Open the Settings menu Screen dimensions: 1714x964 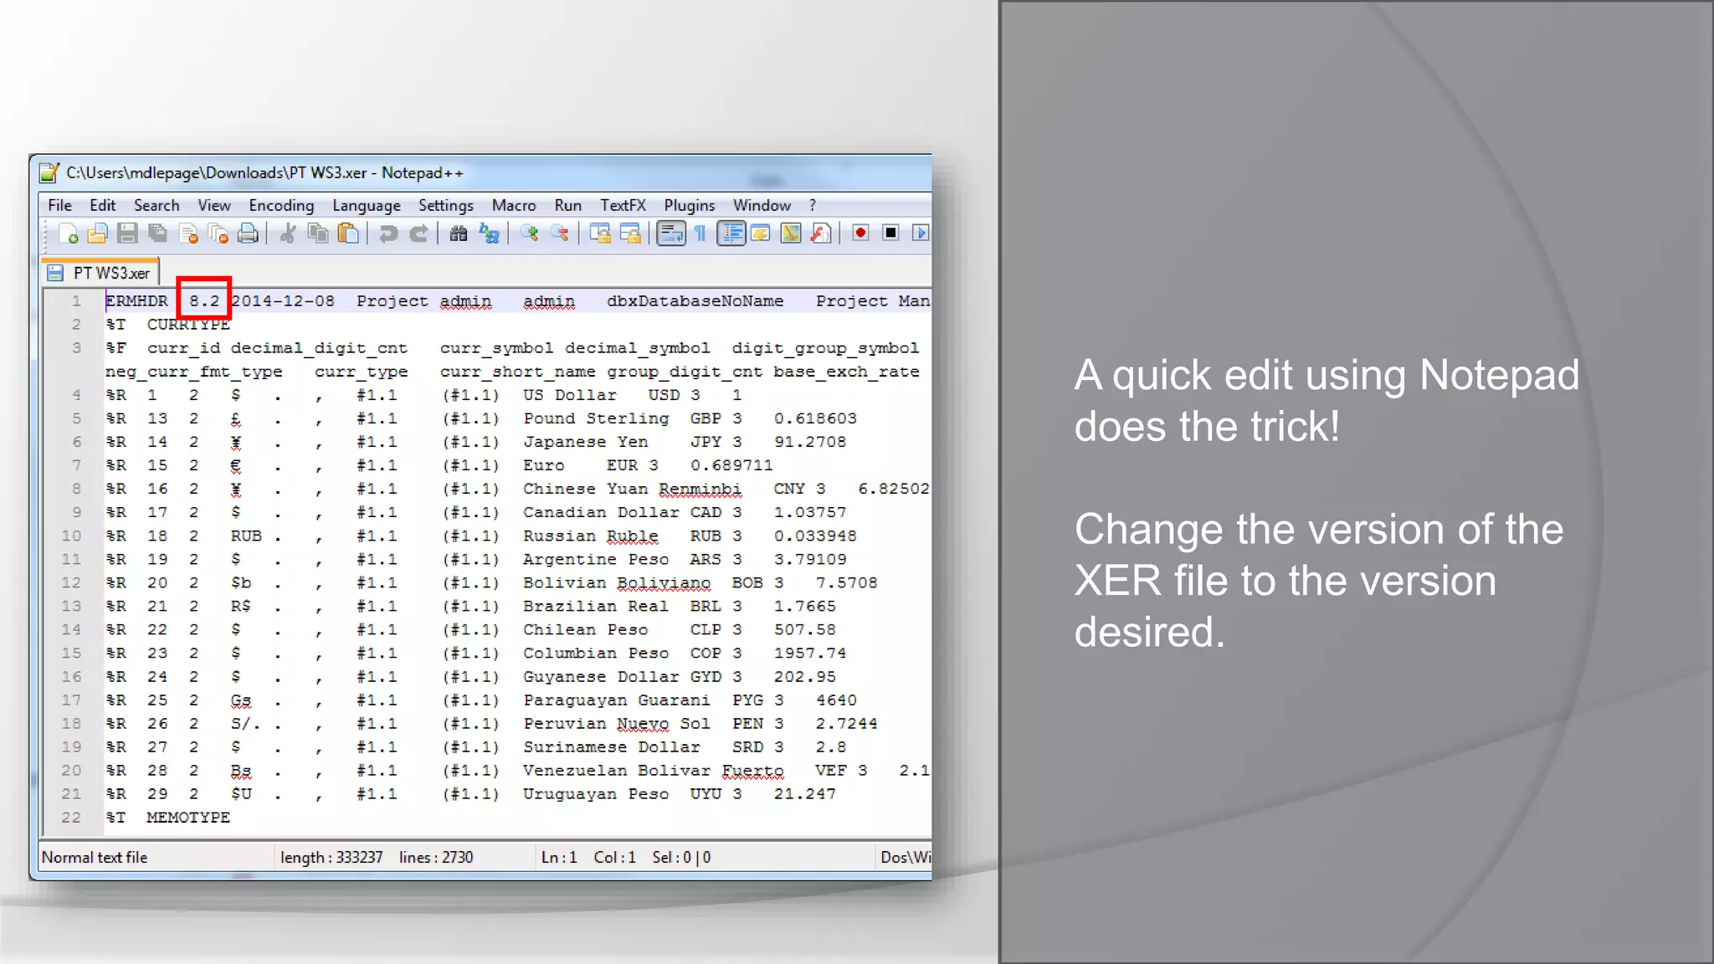[446, 205]
